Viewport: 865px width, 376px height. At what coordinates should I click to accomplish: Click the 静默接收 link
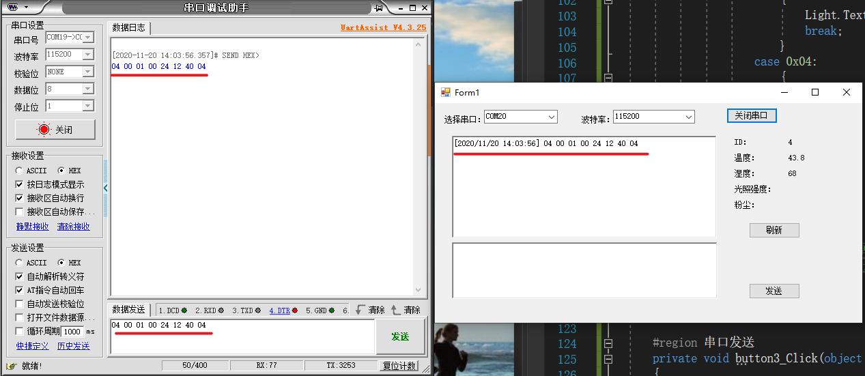point(33,227)
